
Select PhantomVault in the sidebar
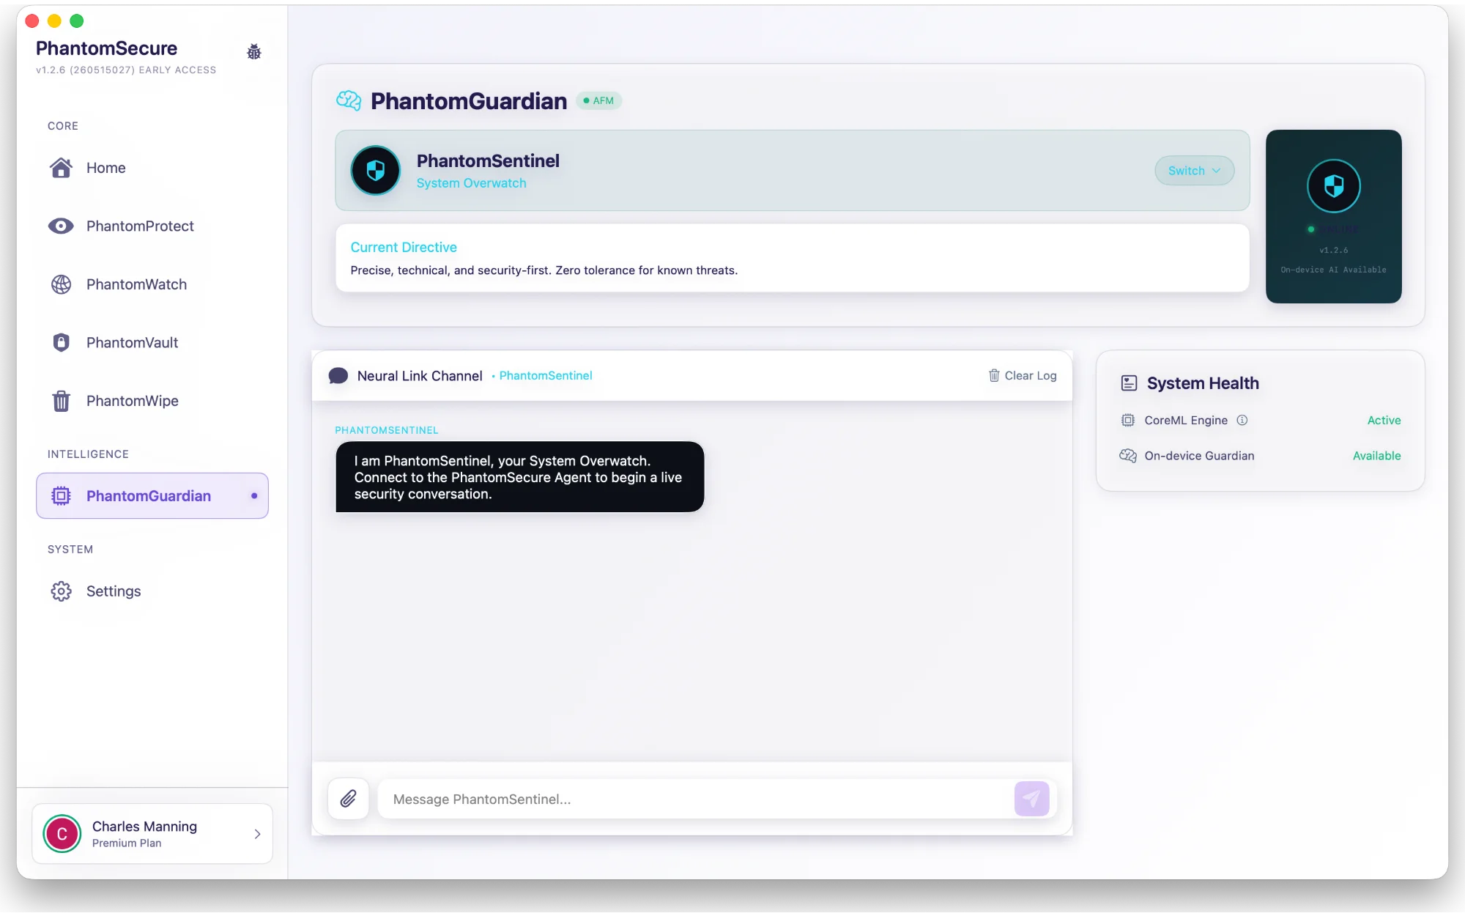click(152, 342)
